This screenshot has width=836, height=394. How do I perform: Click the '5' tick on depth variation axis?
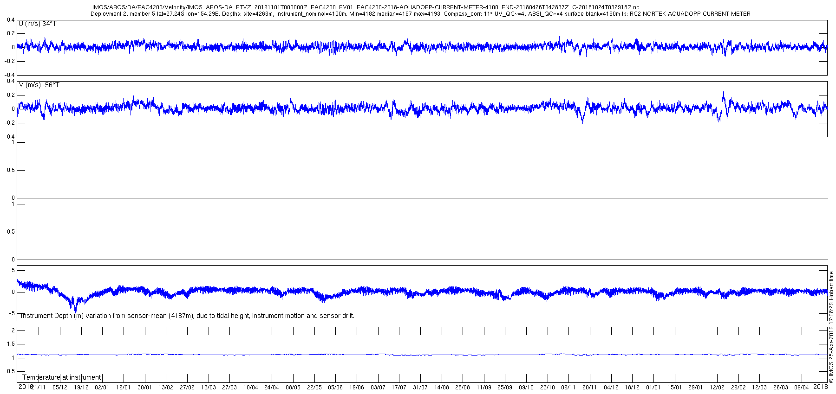click(13, 270)
